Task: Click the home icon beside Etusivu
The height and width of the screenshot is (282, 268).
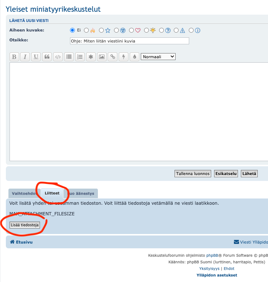Action: tap(12, 242)
